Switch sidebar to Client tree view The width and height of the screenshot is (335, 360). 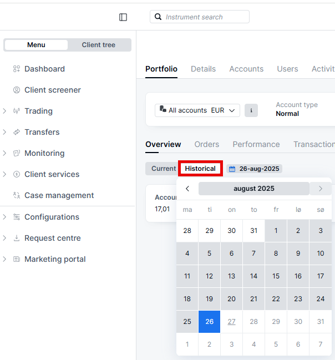point(99,45)
